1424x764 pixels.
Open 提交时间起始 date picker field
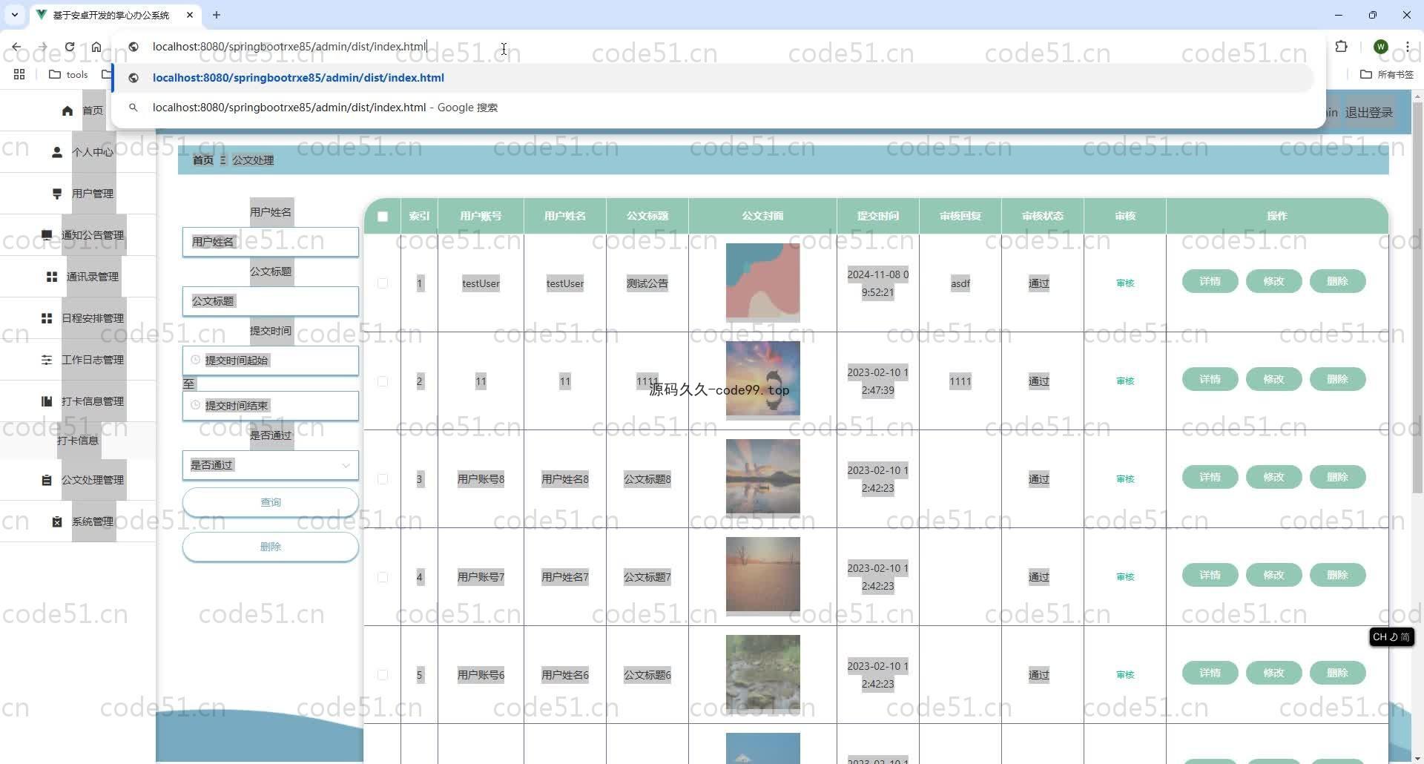coord(271,360)
